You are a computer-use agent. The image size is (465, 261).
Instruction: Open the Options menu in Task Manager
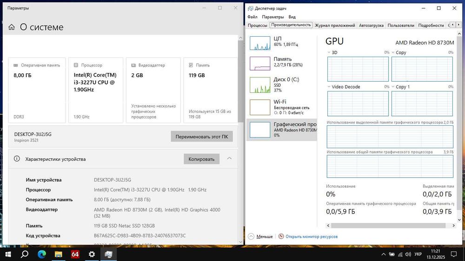coord(273,17)
